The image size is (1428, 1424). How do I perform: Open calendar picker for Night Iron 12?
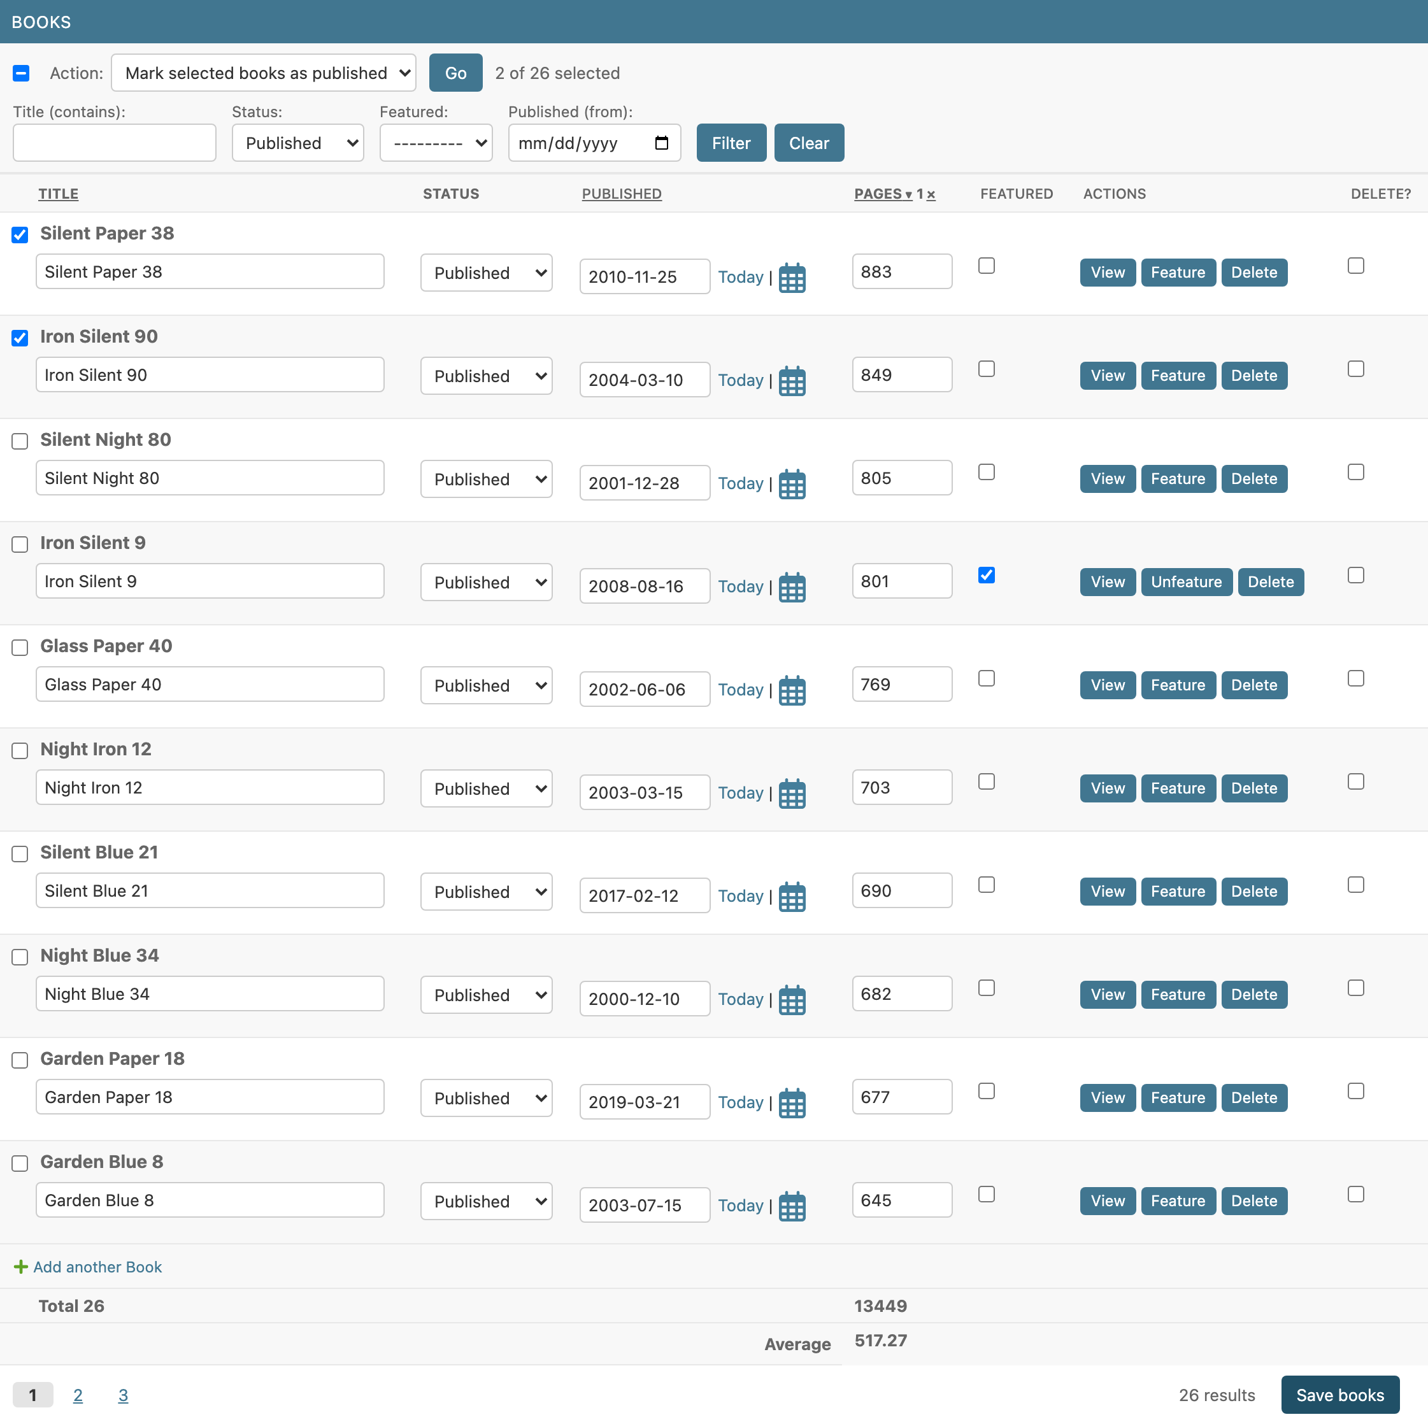tap(792, 794)
